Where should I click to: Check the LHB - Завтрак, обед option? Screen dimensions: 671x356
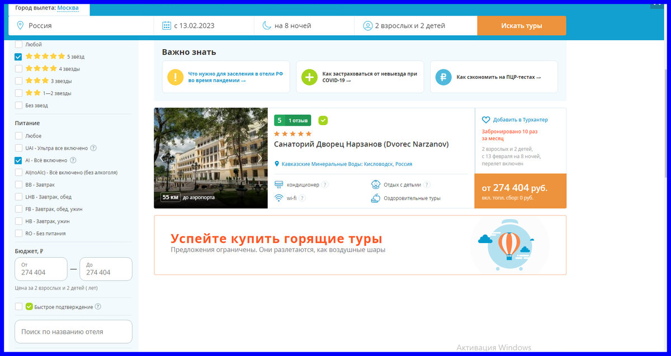click(18, 197)
